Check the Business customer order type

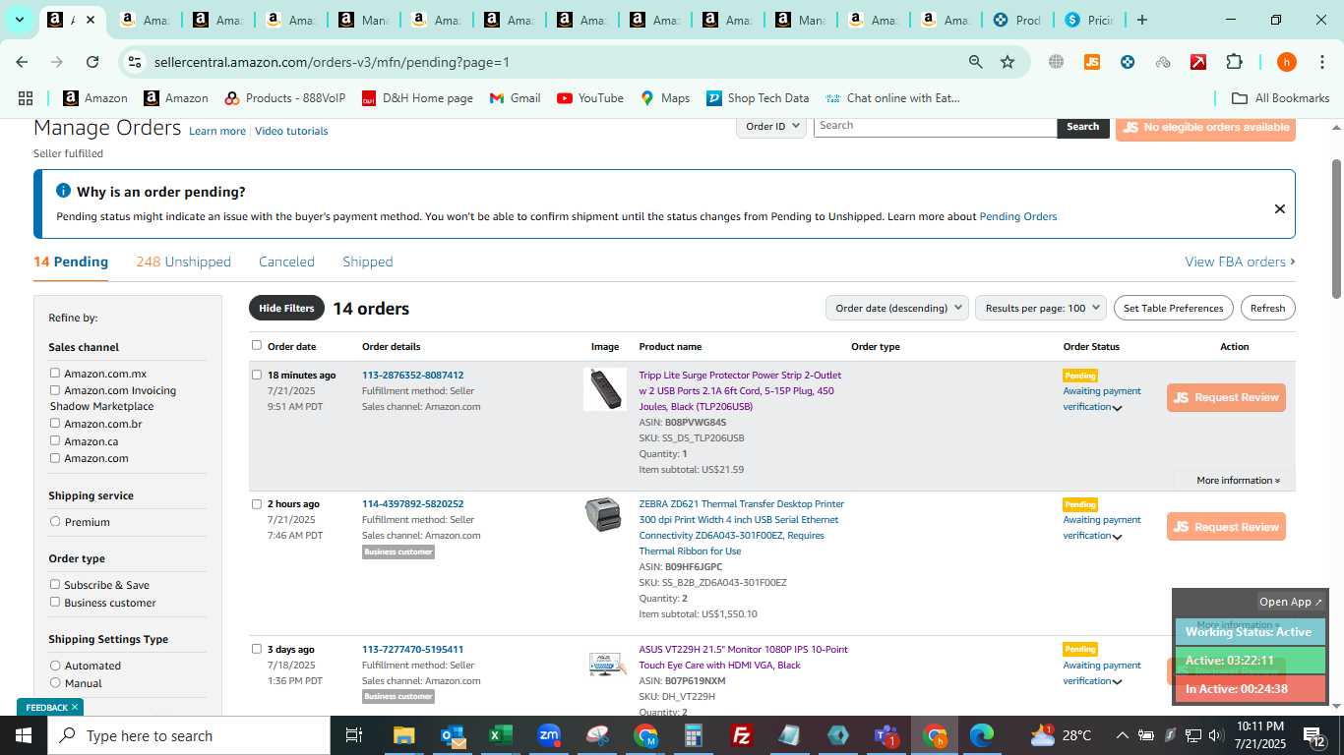pos(55,602)
